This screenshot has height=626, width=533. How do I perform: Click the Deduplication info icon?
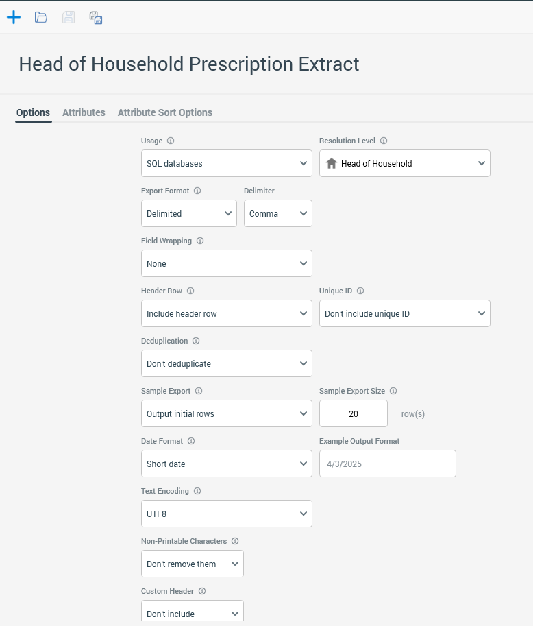click(x=196, y=341)
